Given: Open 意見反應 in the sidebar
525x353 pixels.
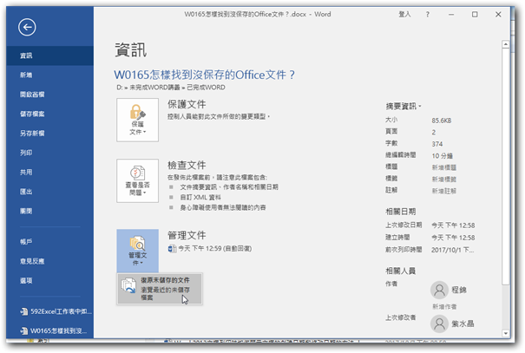Looking at the screenshot, I should [x=49, y=261].
